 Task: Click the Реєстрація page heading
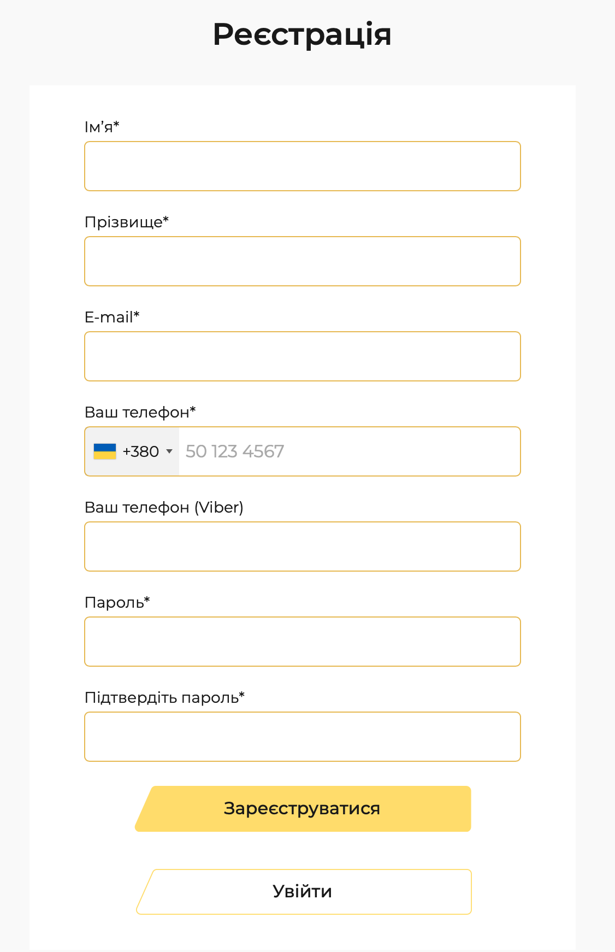click(x=302, y=34)
